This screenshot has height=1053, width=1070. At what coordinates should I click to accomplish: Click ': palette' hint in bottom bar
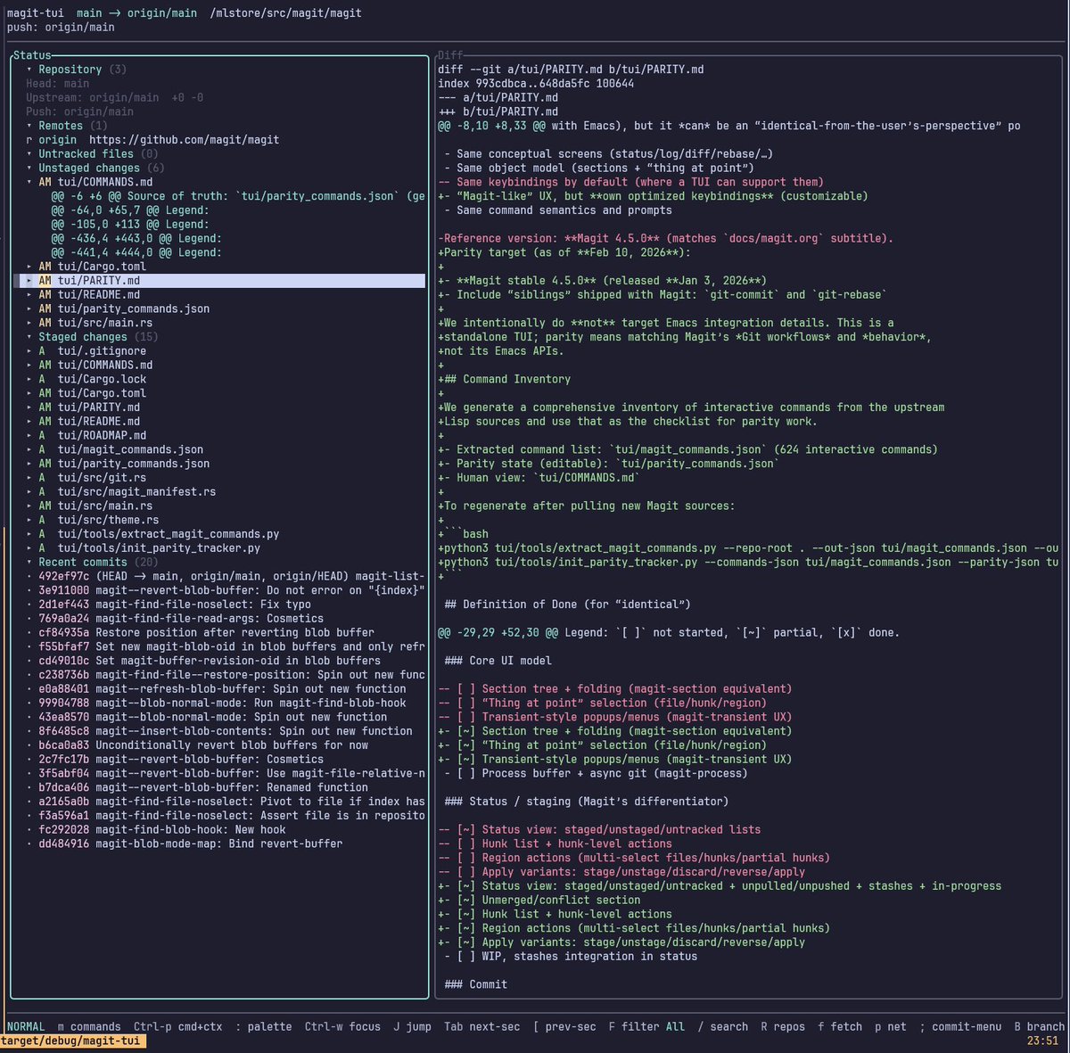(264, 1027)
